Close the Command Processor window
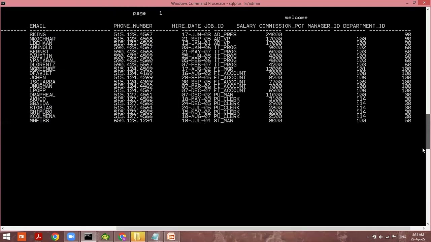Image resolution: width=431 pixels, height=242 pixels. click(424, 3)
